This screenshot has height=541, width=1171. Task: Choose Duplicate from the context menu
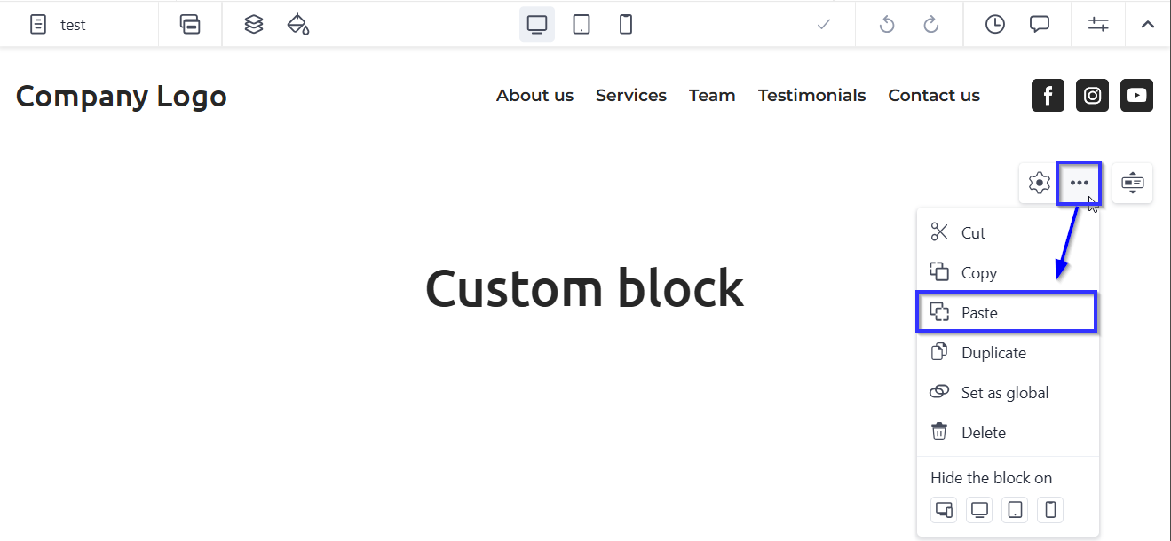[1008, 352]
